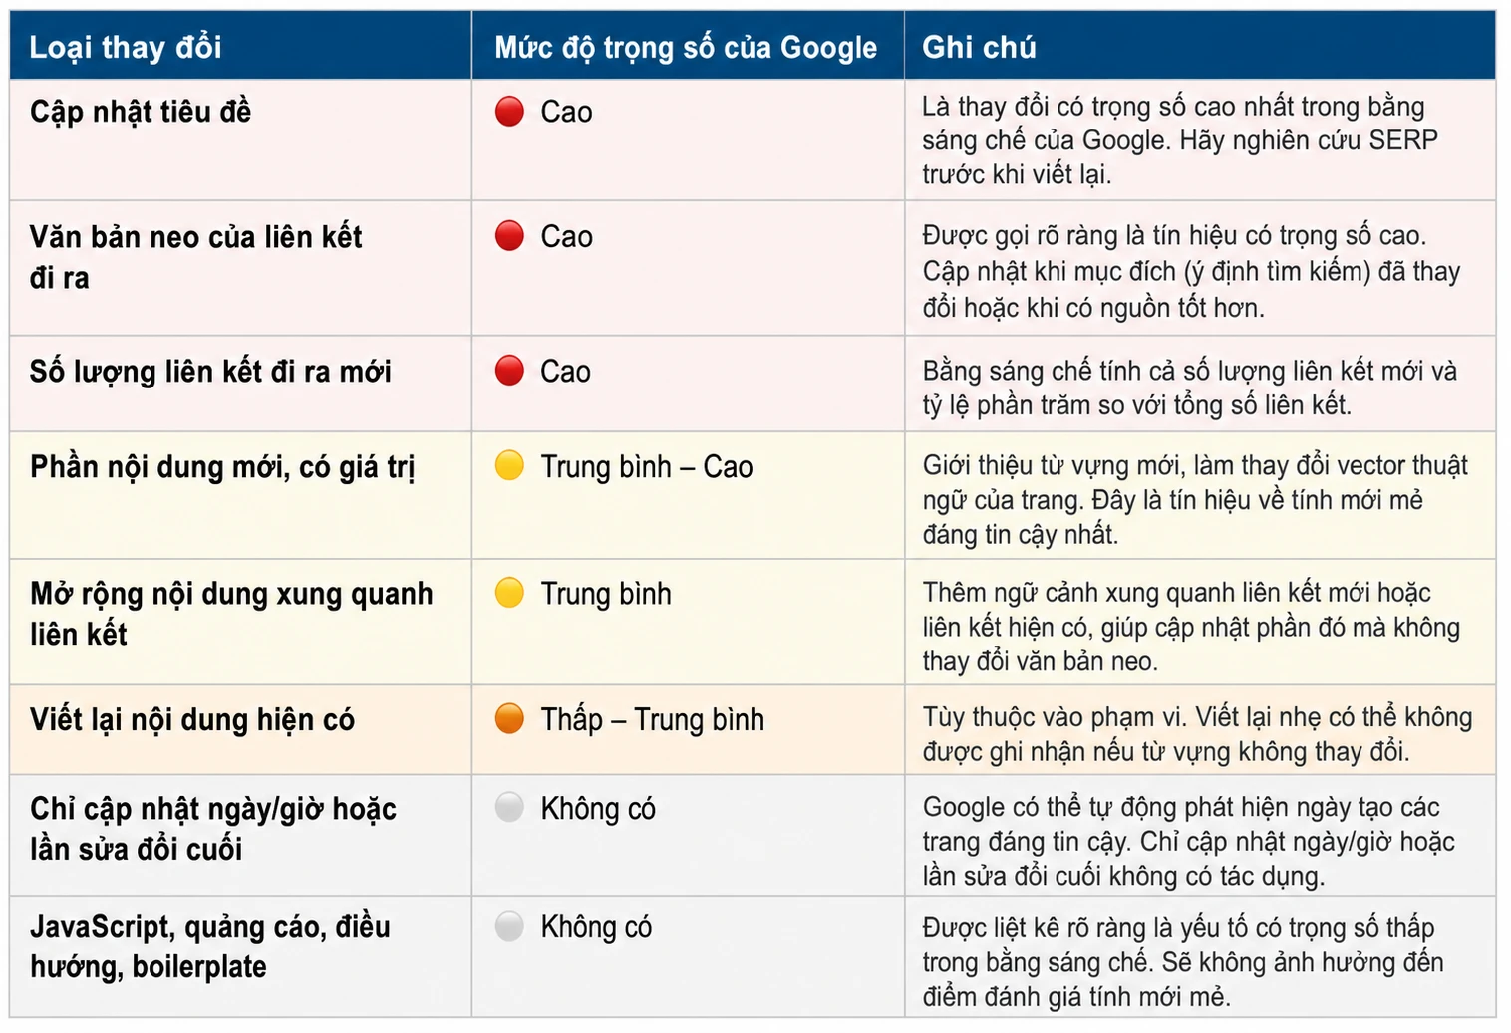Click the Văn bản neo của liên kết đi ra label

click(195, 257)
